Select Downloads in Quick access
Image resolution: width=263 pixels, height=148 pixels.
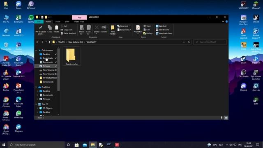point(48,58)
